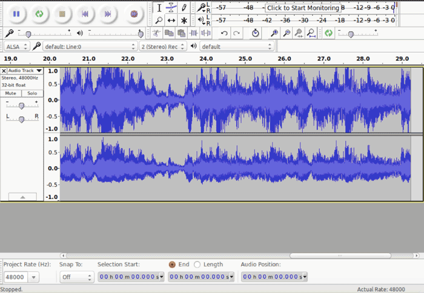Click the Undo arrow icon

pos(224,33)
